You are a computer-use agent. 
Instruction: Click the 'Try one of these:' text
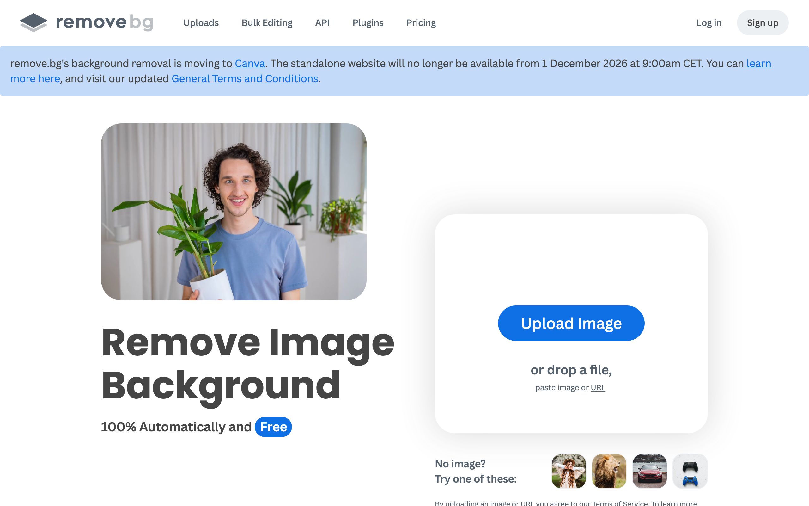tap(476, 479)
